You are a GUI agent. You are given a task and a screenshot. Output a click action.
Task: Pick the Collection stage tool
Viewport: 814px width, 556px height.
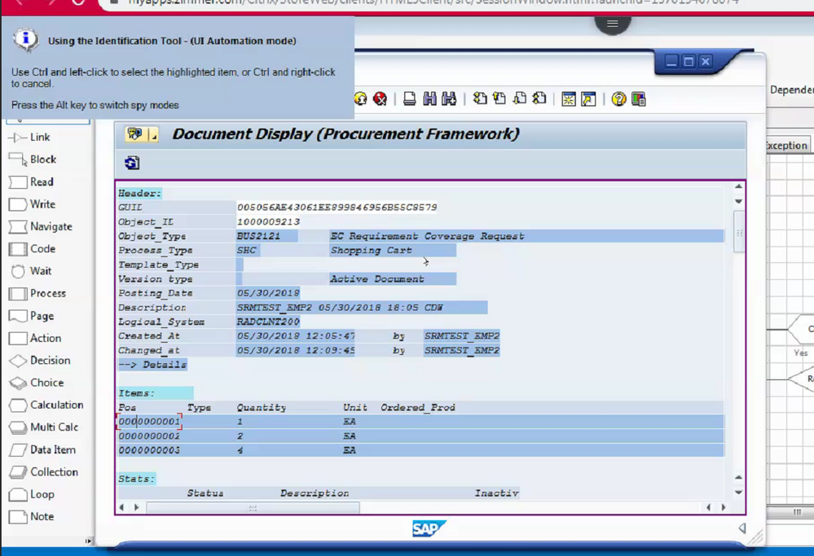point(44,472)
